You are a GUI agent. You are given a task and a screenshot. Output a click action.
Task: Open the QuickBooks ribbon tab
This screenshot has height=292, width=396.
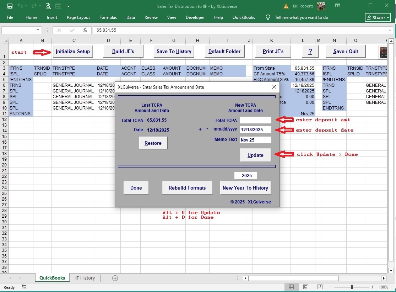tap(244, 17)
